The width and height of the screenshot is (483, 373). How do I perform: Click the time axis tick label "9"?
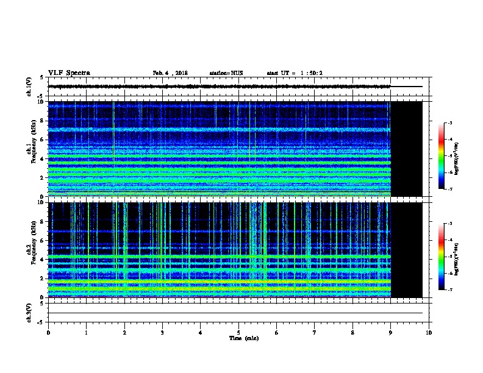390,332
